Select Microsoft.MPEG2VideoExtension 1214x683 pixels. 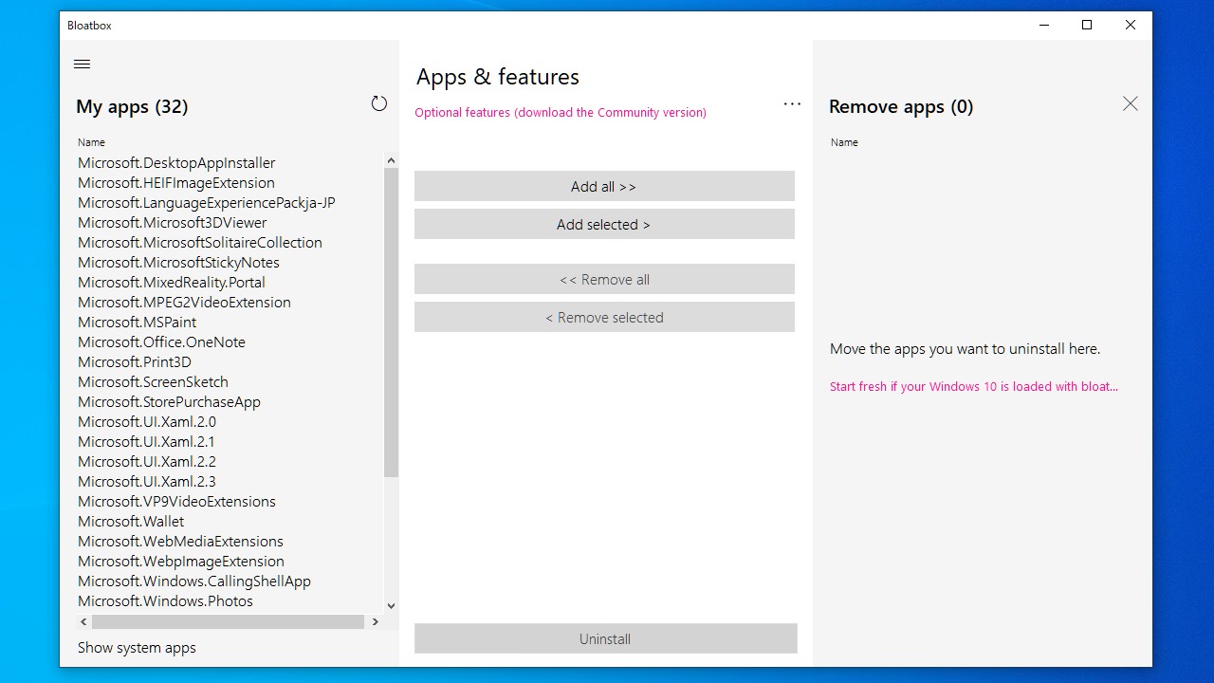coord(184,303)
